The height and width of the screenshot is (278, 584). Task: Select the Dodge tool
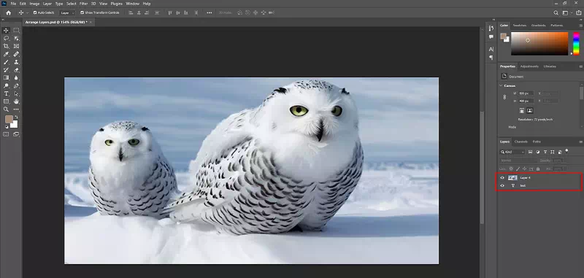(x=6, y=86)
